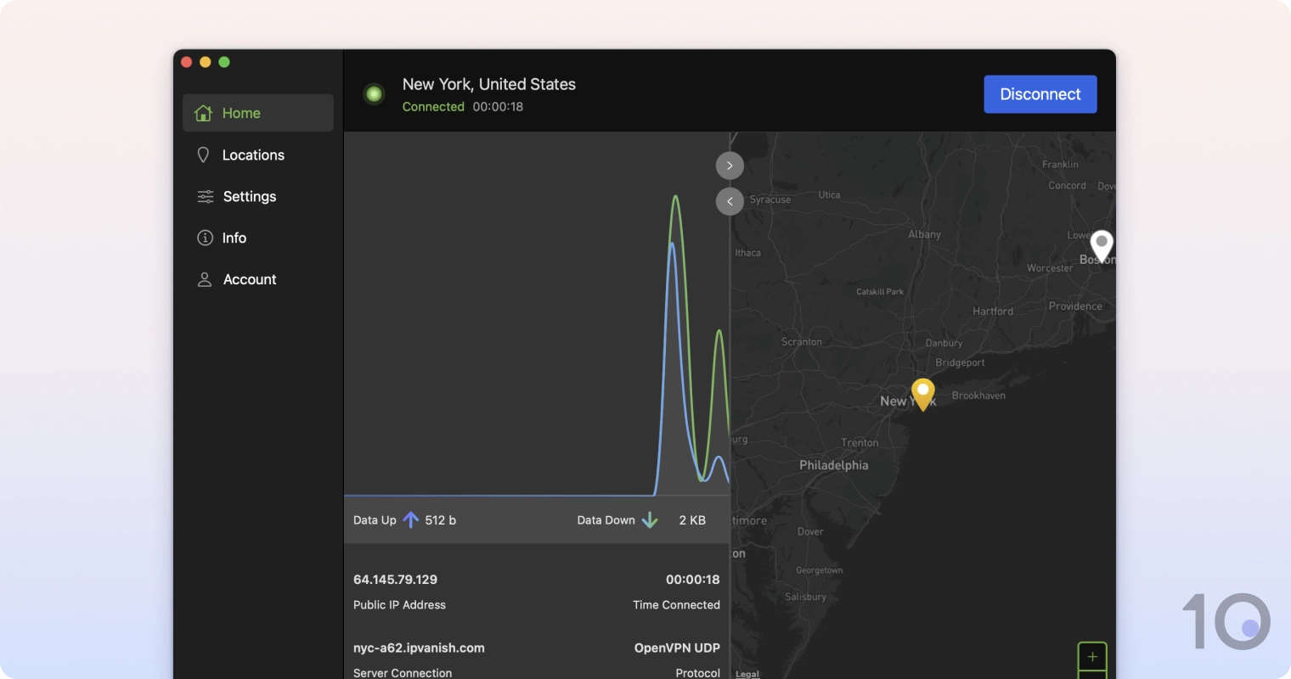
Task: Select the white Boston map pin
Action: (x=1102, y=245)
